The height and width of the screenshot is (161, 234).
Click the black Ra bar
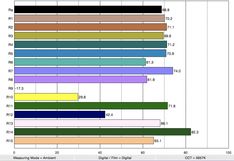pos(88,10)
